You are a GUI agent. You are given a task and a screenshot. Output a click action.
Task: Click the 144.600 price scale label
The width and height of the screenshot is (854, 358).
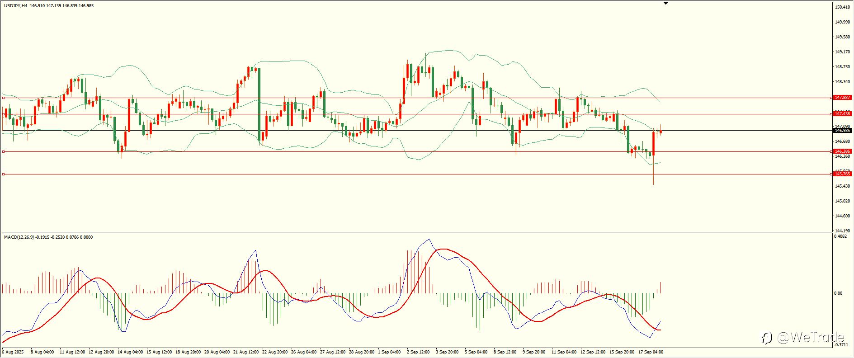[x=842, y=216]
